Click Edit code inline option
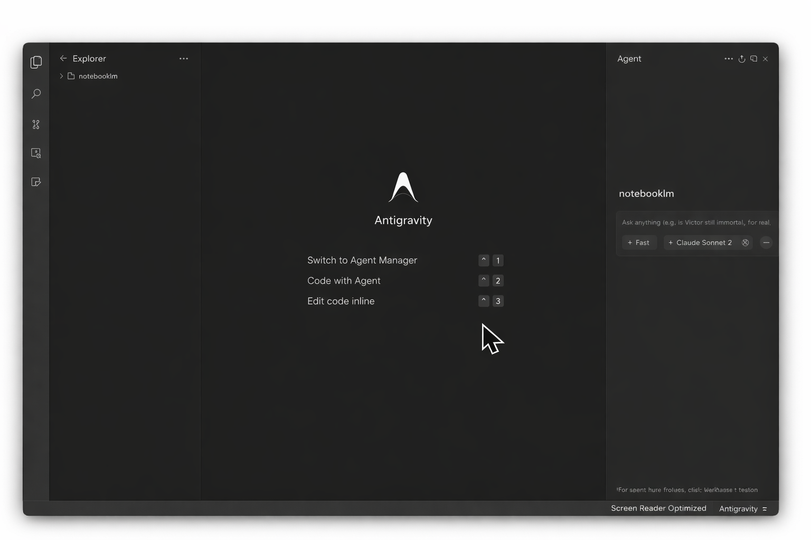Image resolution: width=811 pixels, height=540 pixels. (341, 301)
